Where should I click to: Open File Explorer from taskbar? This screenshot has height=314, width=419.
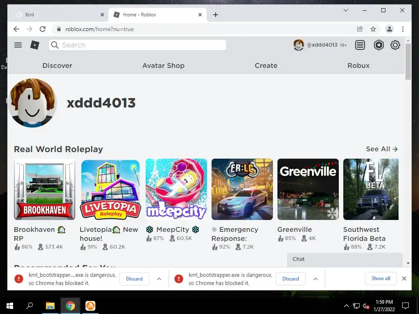50,306
